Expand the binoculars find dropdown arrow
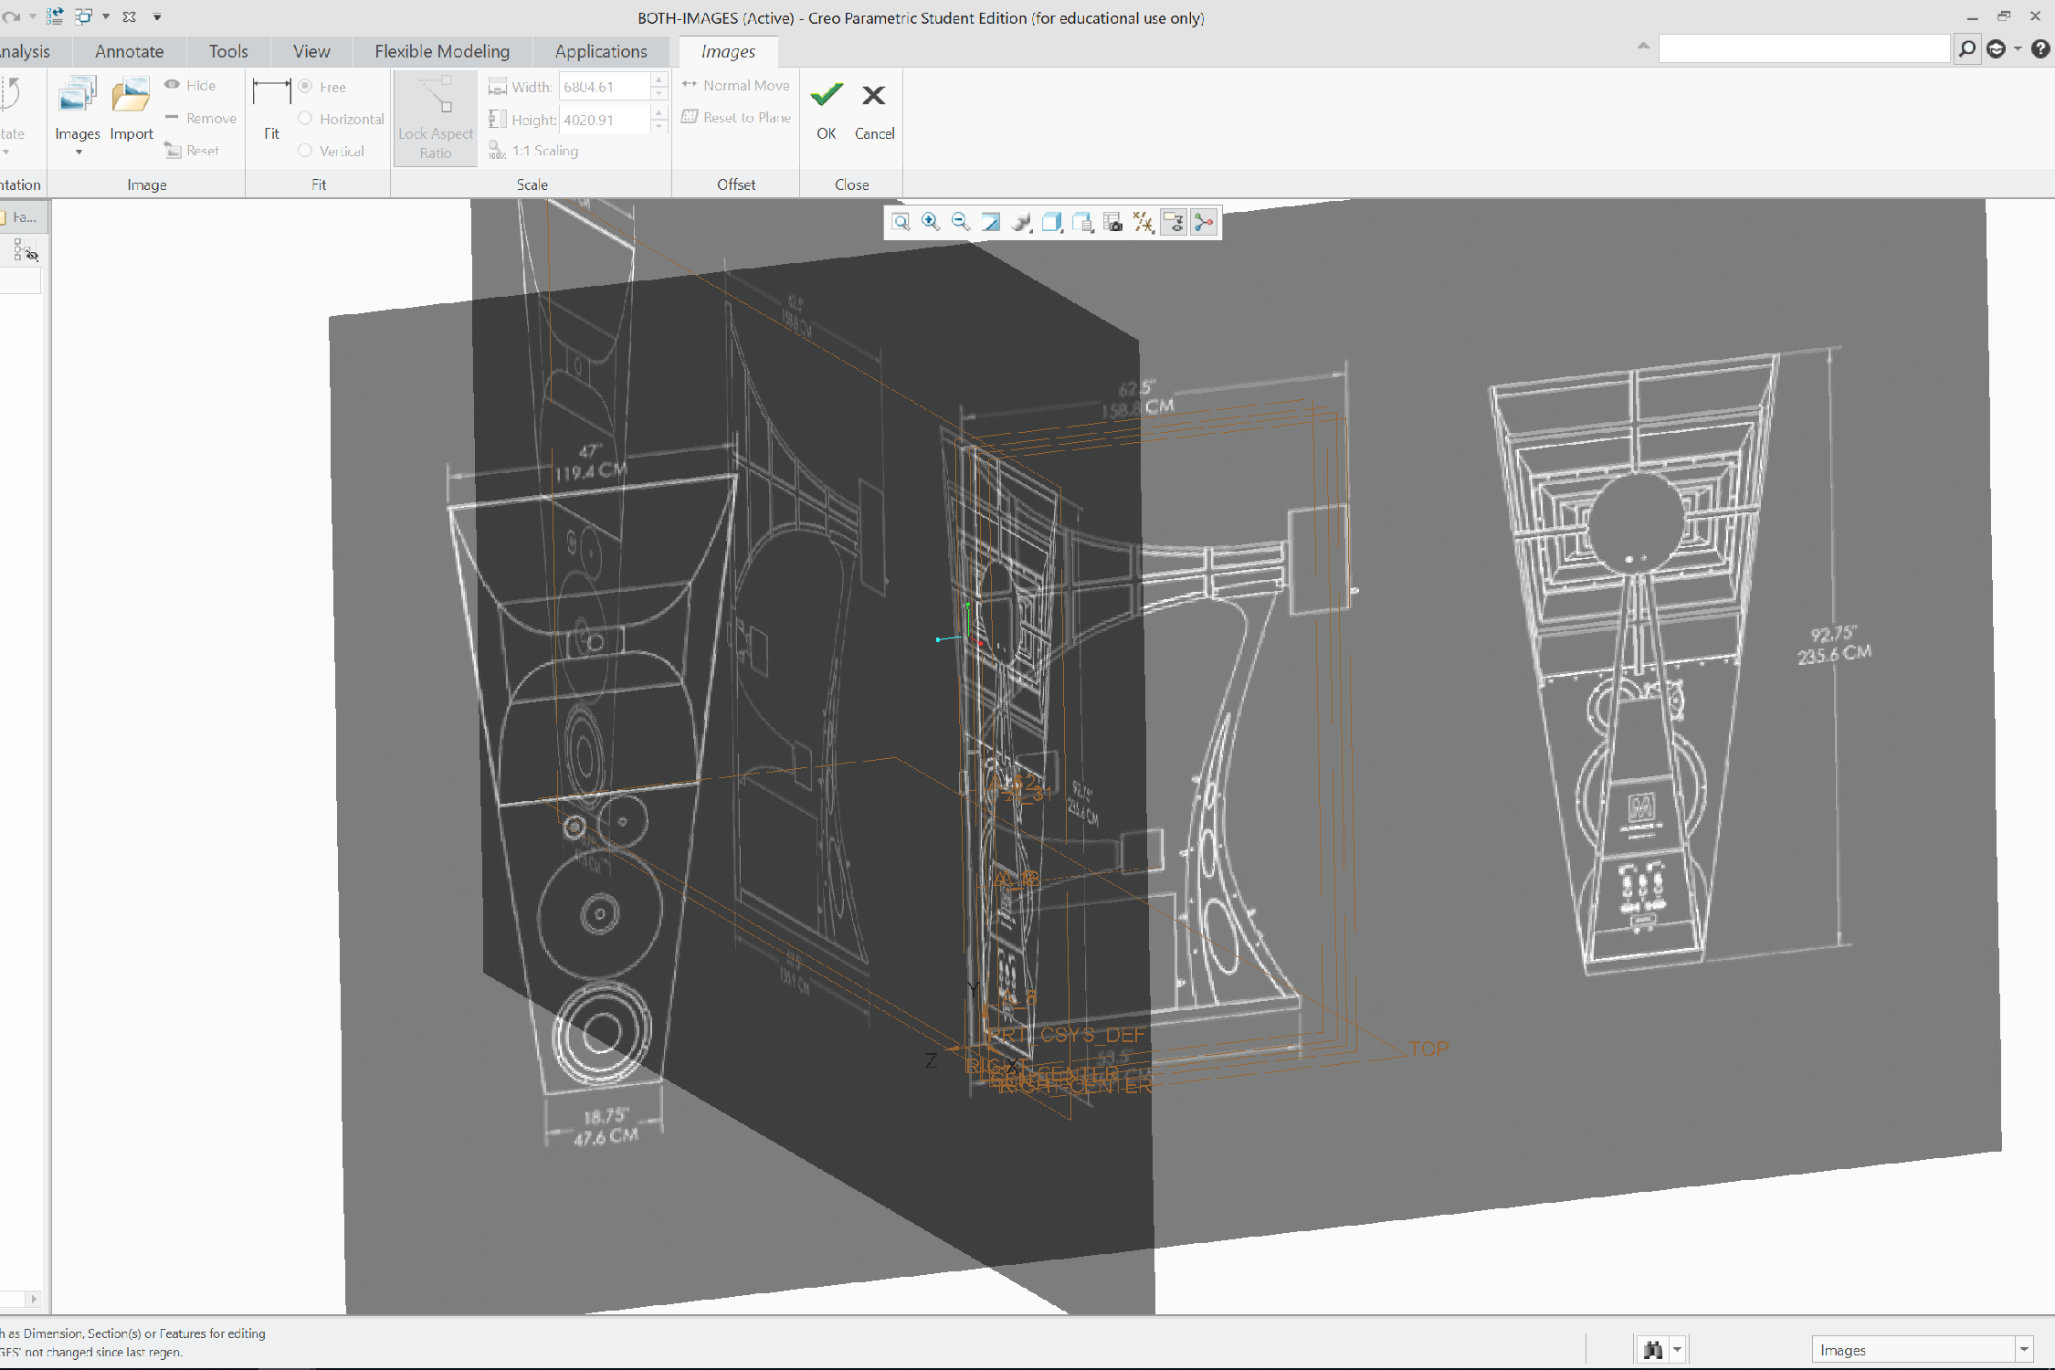The image size is (2055, 1370). (1677, 1349)
